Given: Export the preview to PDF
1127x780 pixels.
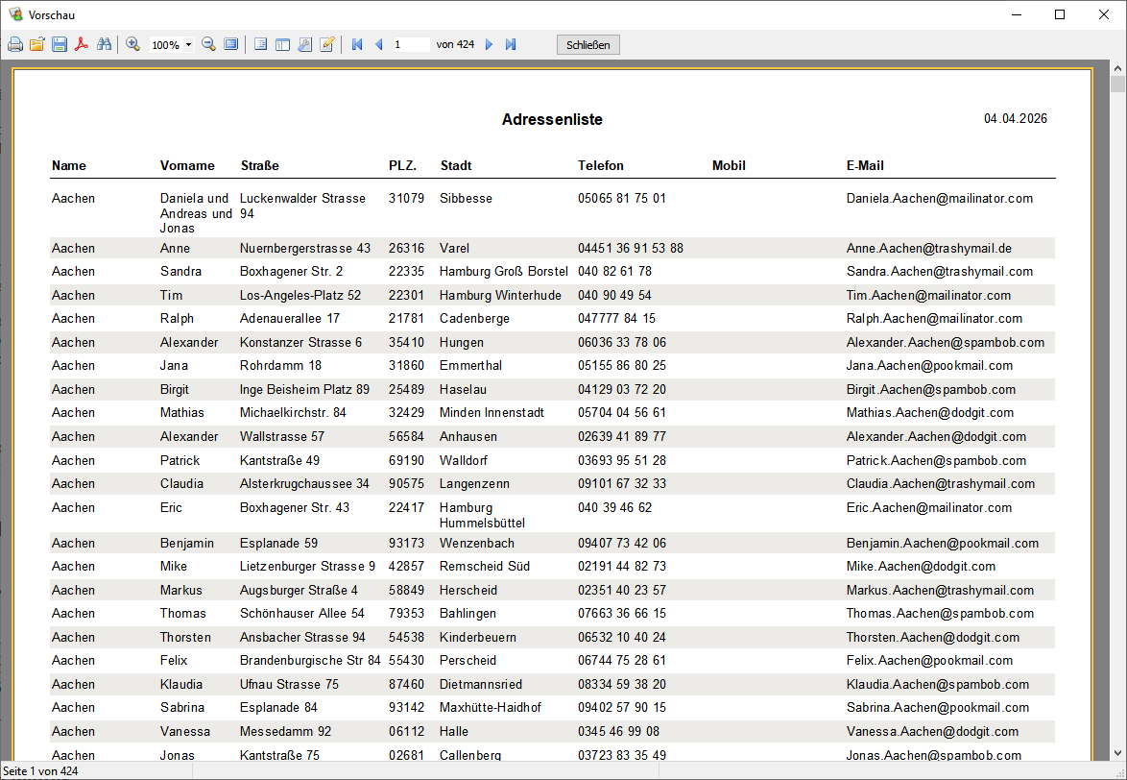Looking at the screenshot, I should (82, 45).
